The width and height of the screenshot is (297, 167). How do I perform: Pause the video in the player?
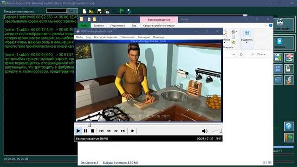tap(85, 131)
